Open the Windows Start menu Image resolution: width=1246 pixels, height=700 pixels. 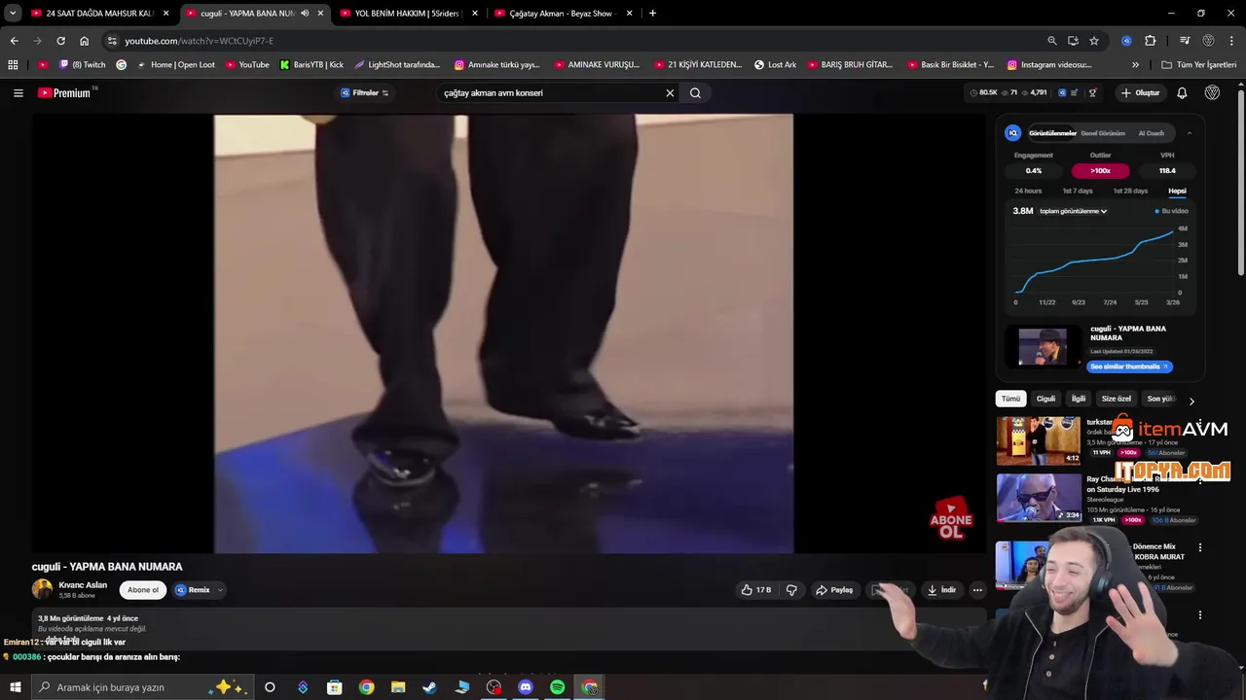[x=15, y=687]
